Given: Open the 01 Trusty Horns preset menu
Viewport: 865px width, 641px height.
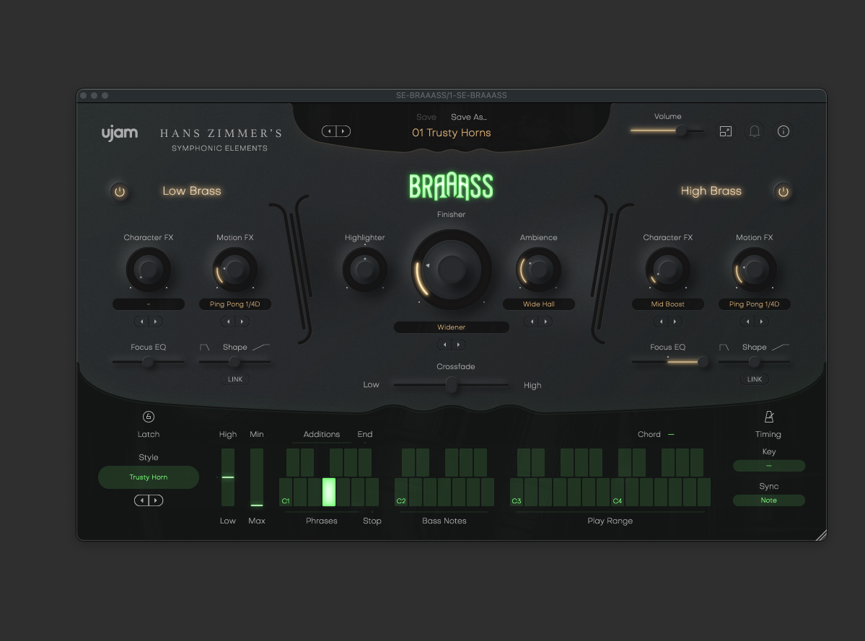Looking at the screenshot, I should pyautogui.click(x=451, y=133).
